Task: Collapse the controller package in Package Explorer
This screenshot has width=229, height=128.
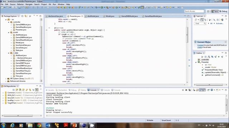Action: coord(9,22)
